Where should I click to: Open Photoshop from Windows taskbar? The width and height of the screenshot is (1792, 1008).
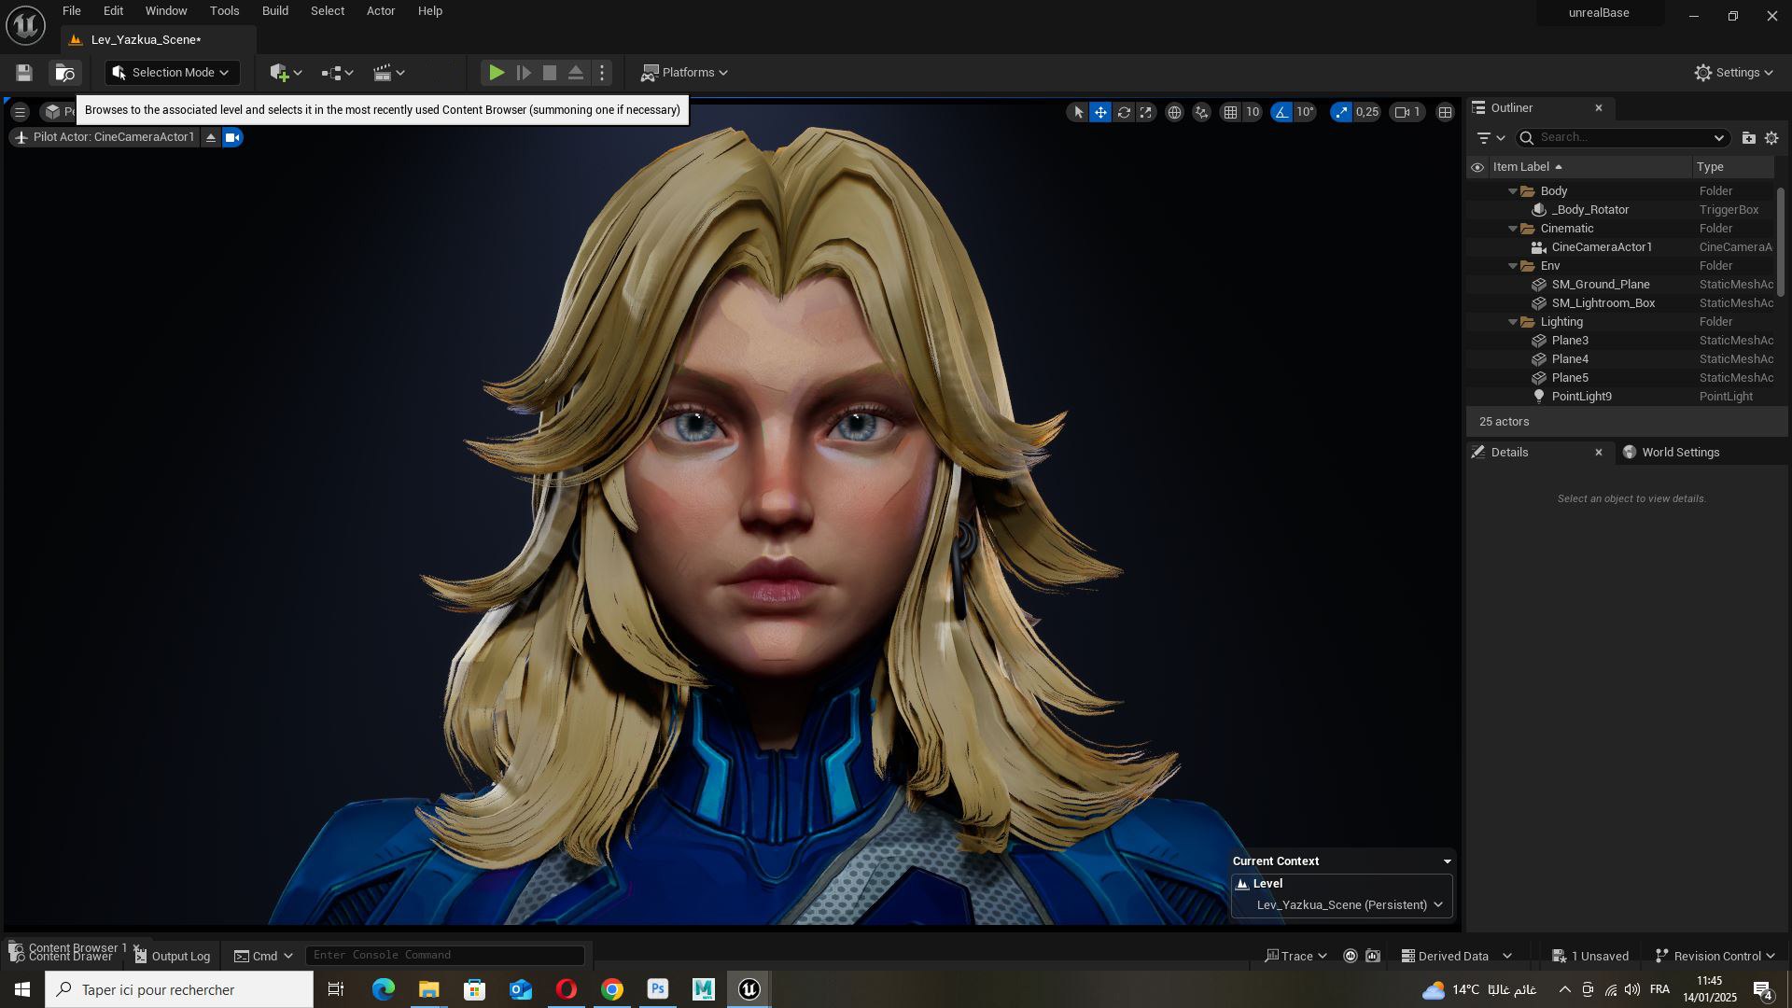[x=658, y=989]
